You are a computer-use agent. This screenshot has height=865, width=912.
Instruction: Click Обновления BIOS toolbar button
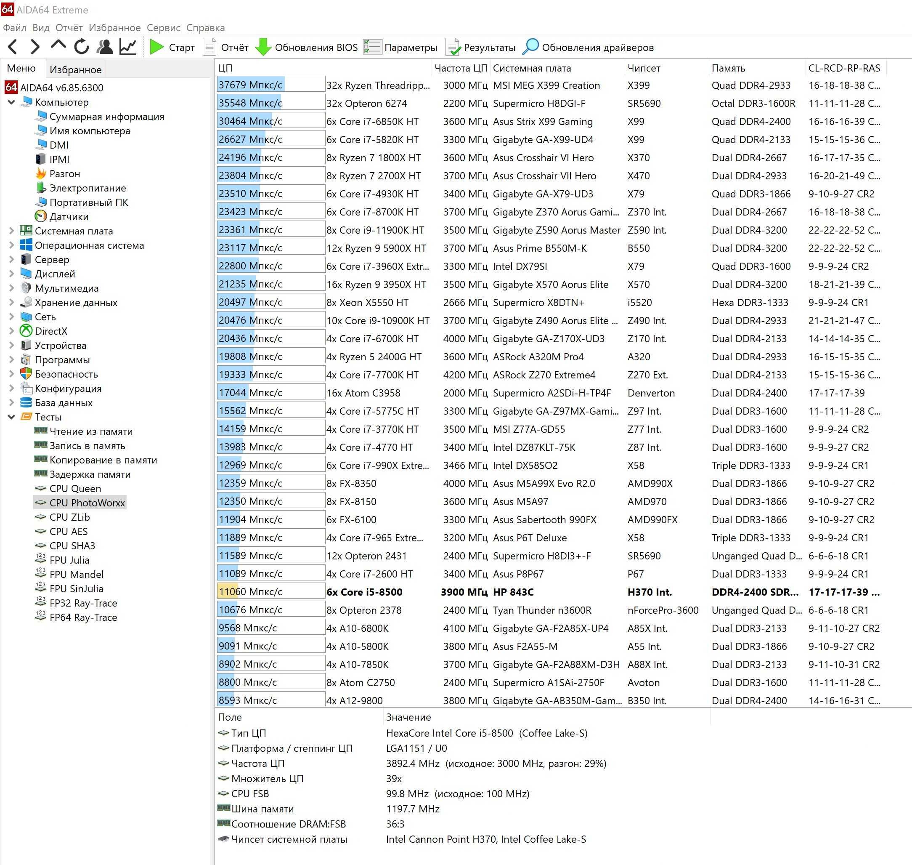tap(307, 47)
